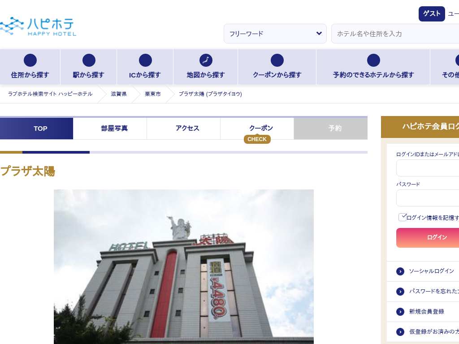Click the プラザ太陽 hotel building photo
The image size is (459, 344).
tap(184, 267)
